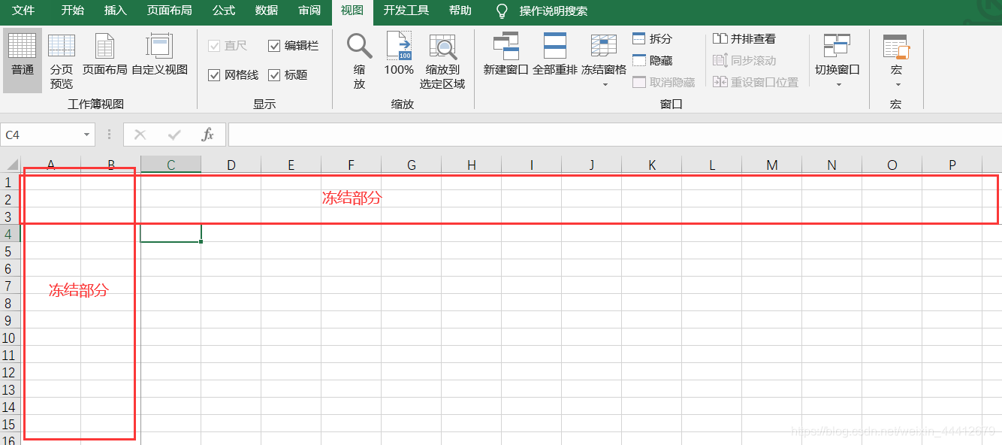Click the formula bar cancel X icon
The image size is (1002, 445).
pos(140,135)
